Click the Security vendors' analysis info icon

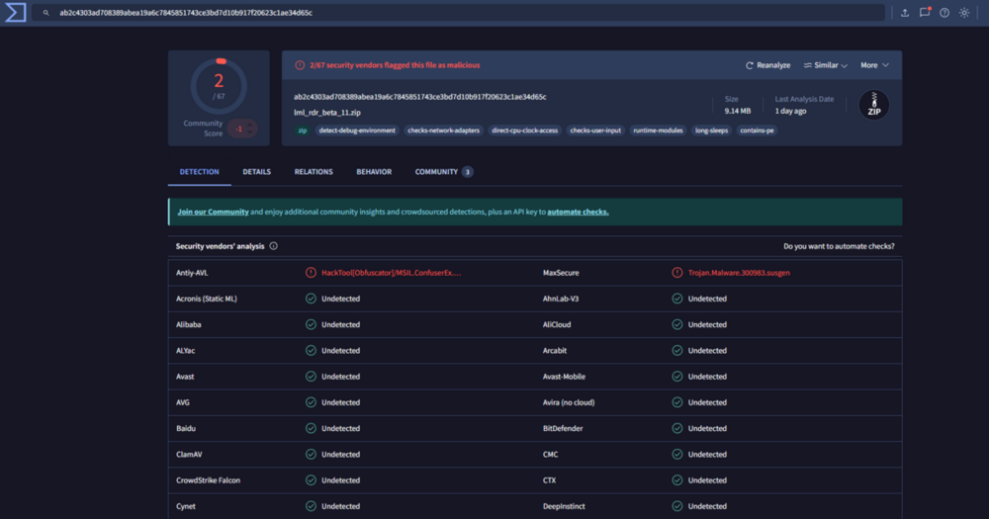click(274, 246)
